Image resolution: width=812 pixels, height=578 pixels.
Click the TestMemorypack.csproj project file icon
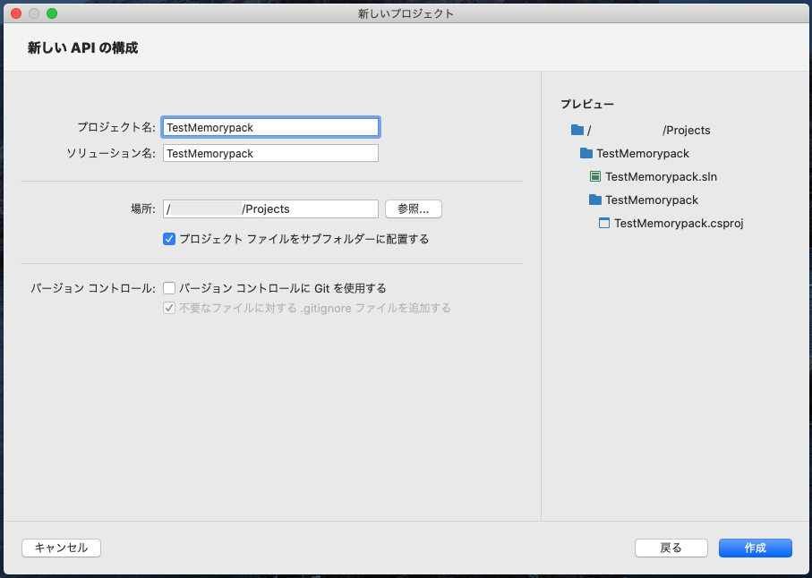[x=604, y=223]
